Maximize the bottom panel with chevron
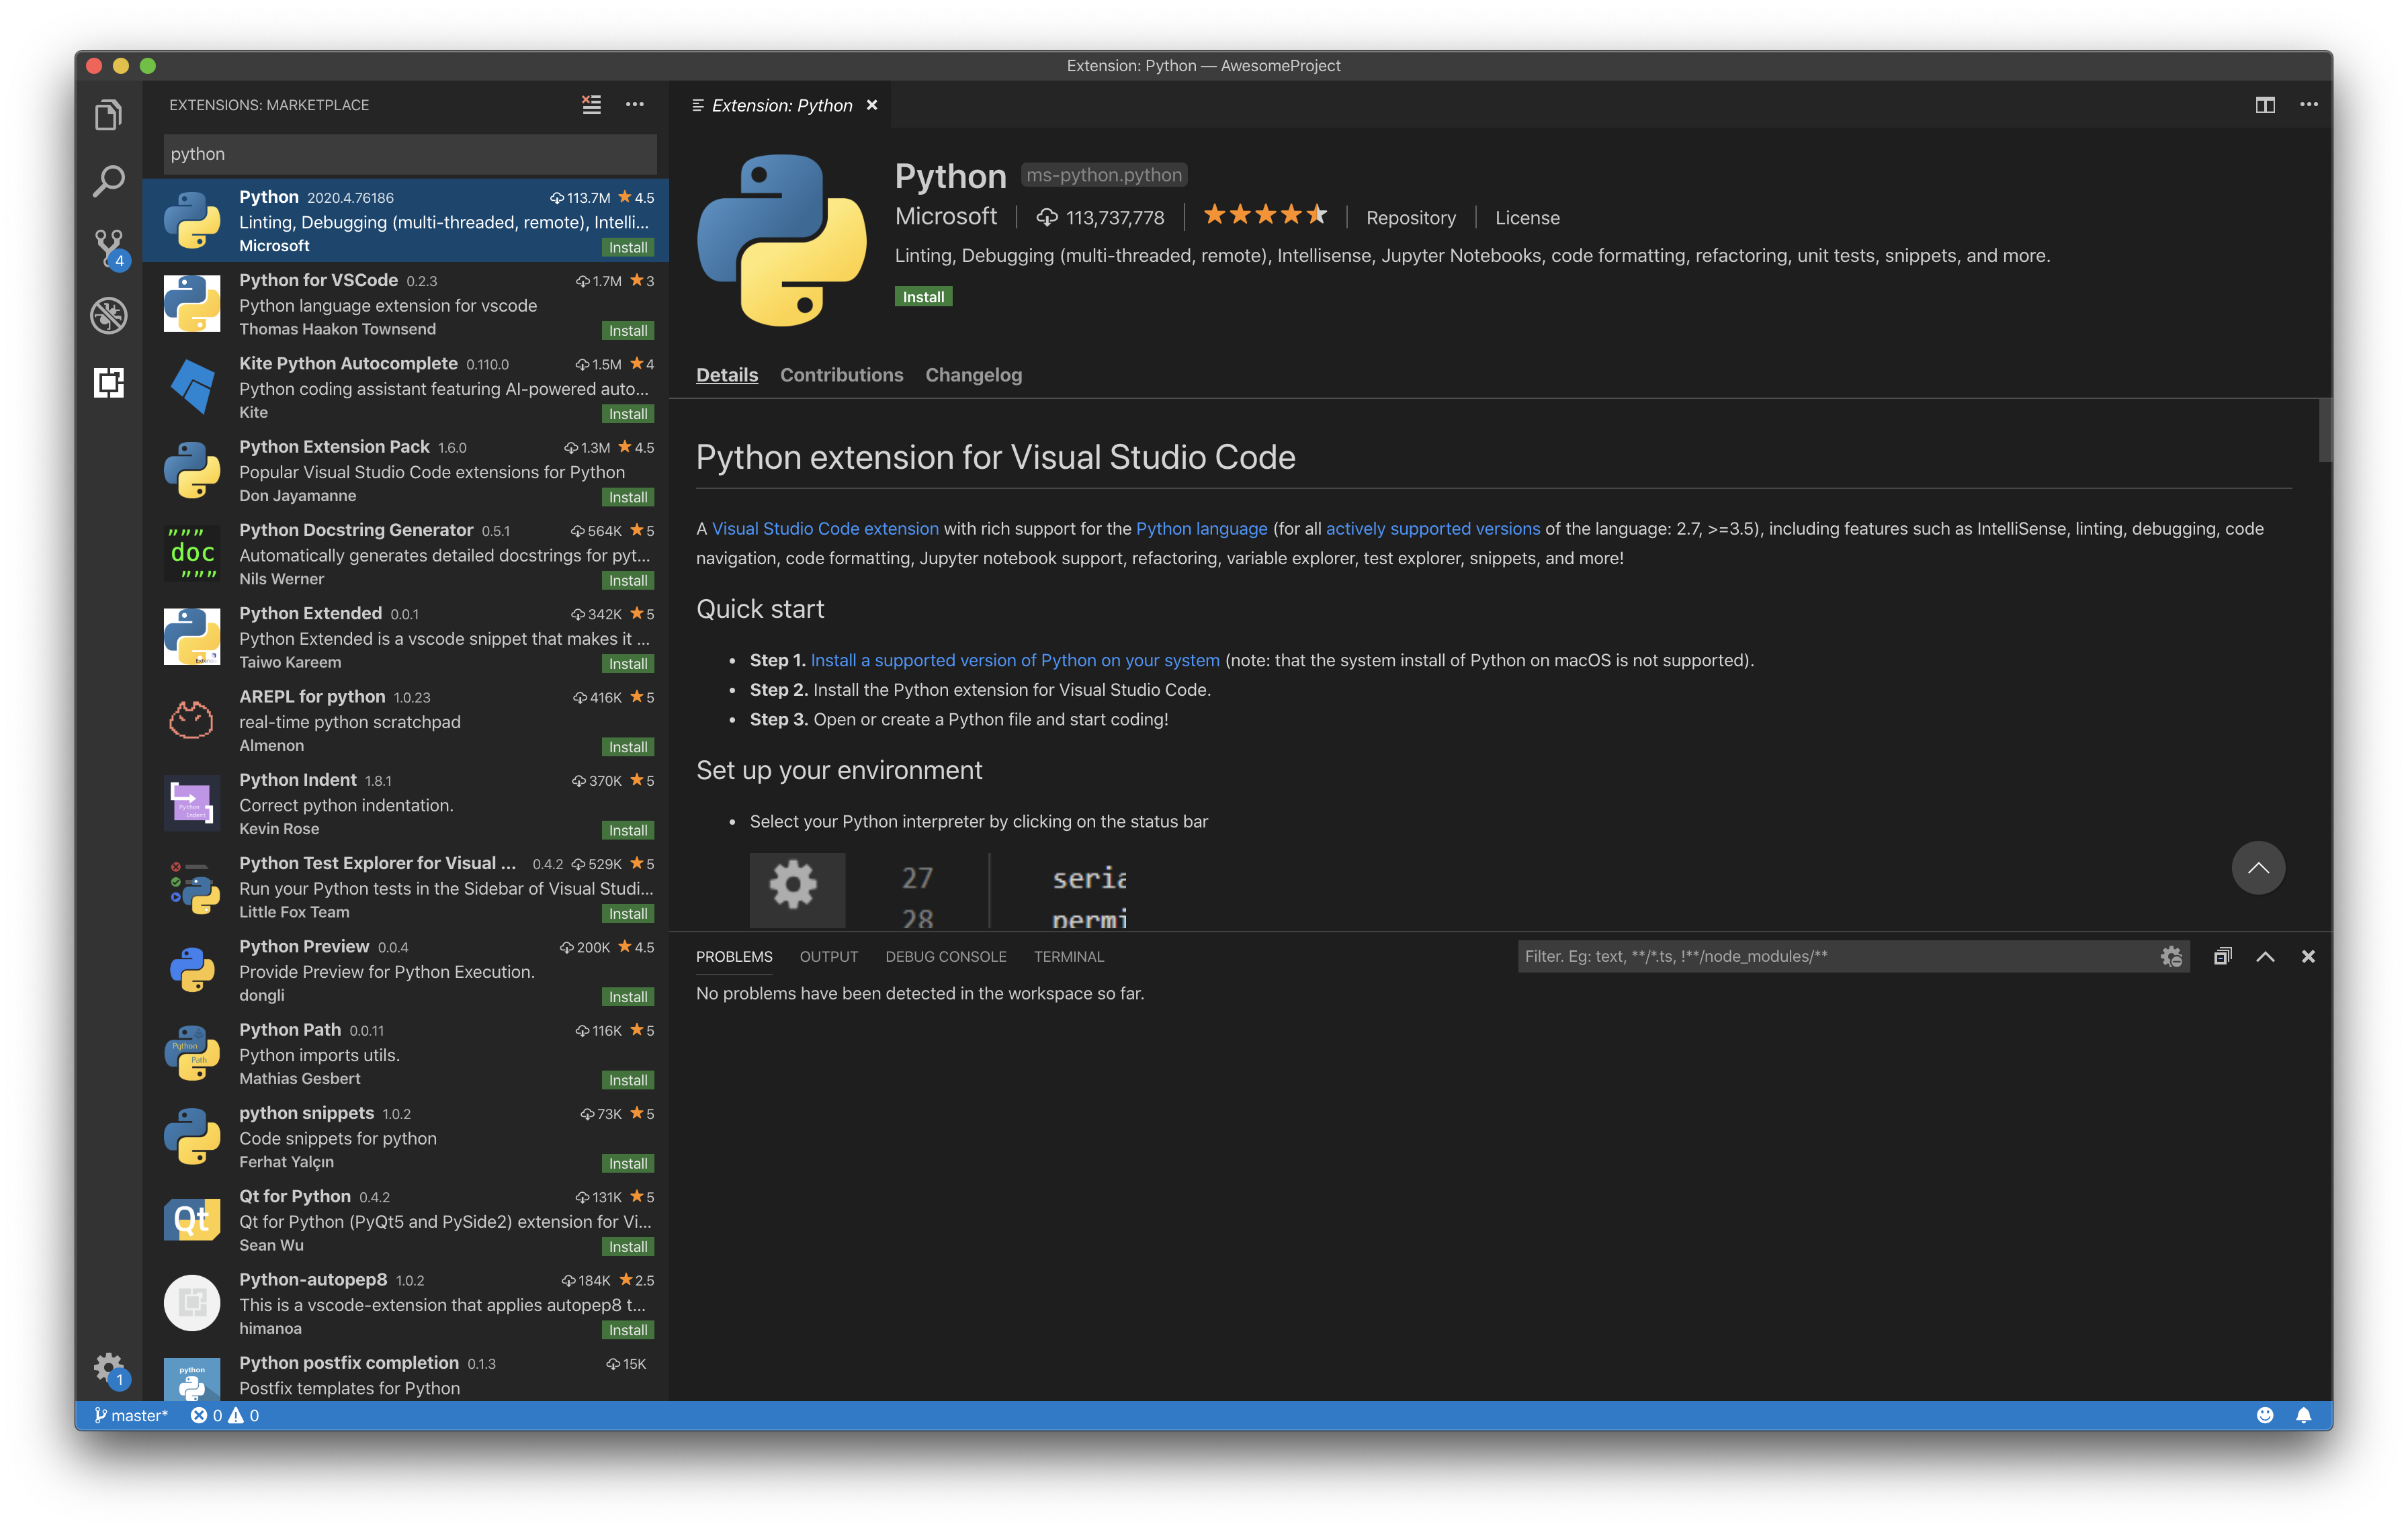2408x1530 pixels. click(x=2265, y=956)
